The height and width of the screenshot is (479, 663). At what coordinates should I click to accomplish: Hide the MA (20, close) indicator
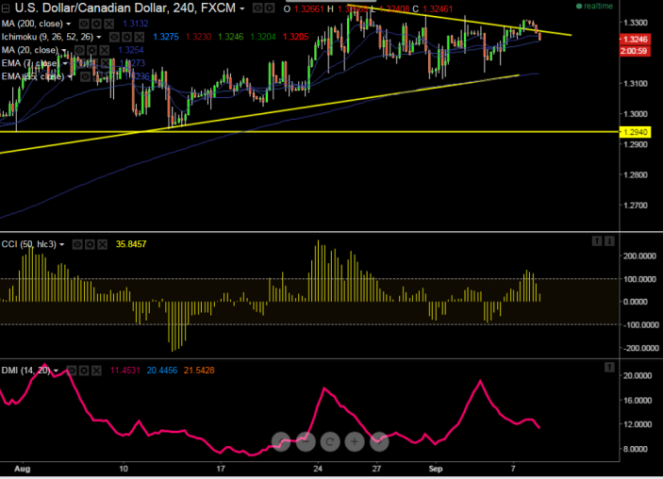(79, 50)
